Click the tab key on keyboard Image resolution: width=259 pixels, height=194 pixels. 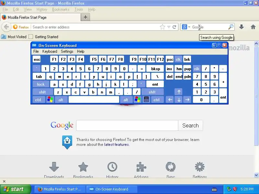tap(39, 77)
